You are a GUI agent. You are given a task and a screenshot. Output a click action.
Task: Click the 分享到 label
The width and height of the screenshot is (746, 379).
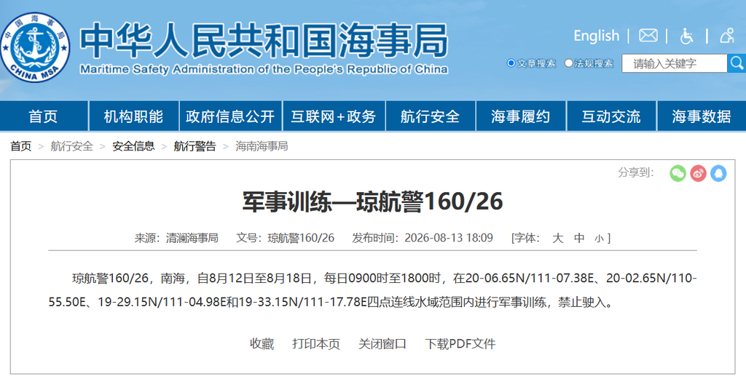point(635,172)
